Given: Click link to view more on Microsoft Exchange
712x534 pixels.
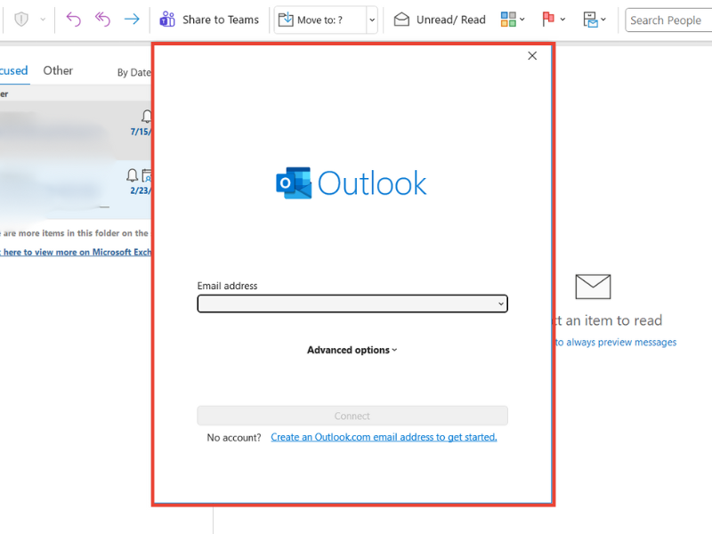Looking at the screenshot, I should [76, 252].
